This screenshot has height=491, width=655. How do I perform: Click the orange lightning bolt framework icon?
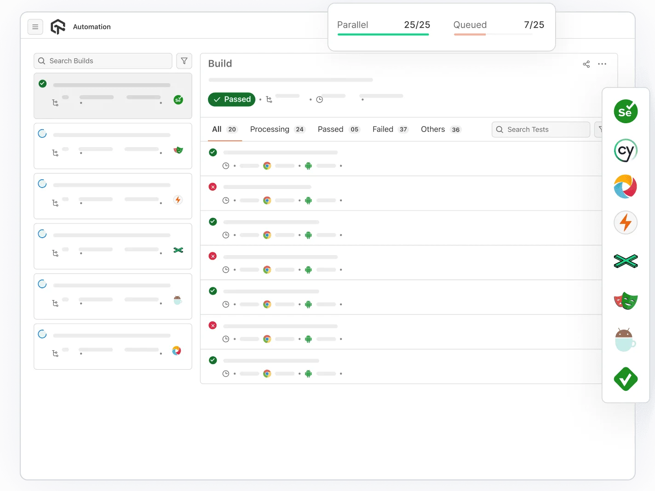coord(626,223)
